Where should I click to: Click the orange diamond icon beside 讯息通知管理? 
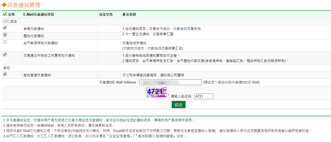point(4,5)
